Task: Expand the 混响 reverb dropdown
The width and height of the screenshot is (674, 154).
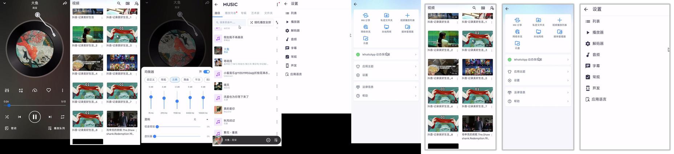Action: pyautogui.click(x=201, y=119)
